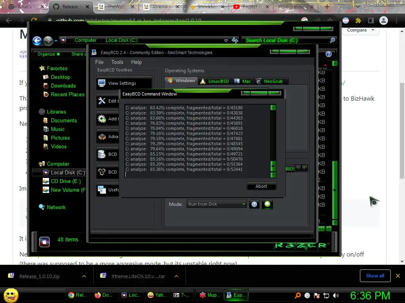405x303 pixels.
Task: Click the 6:36 PM taskbar clock
Action: [370, 296]
